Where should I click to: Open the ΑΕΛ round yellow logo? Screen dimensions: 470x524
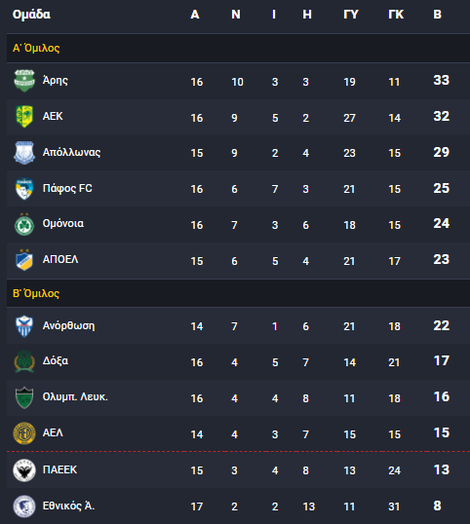[x=24, y=433]
